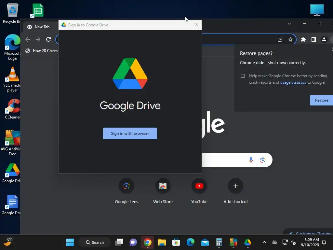Open Calculator on taskbar
The width and height of the screenshot is (333, 250).
pos(219,242)
